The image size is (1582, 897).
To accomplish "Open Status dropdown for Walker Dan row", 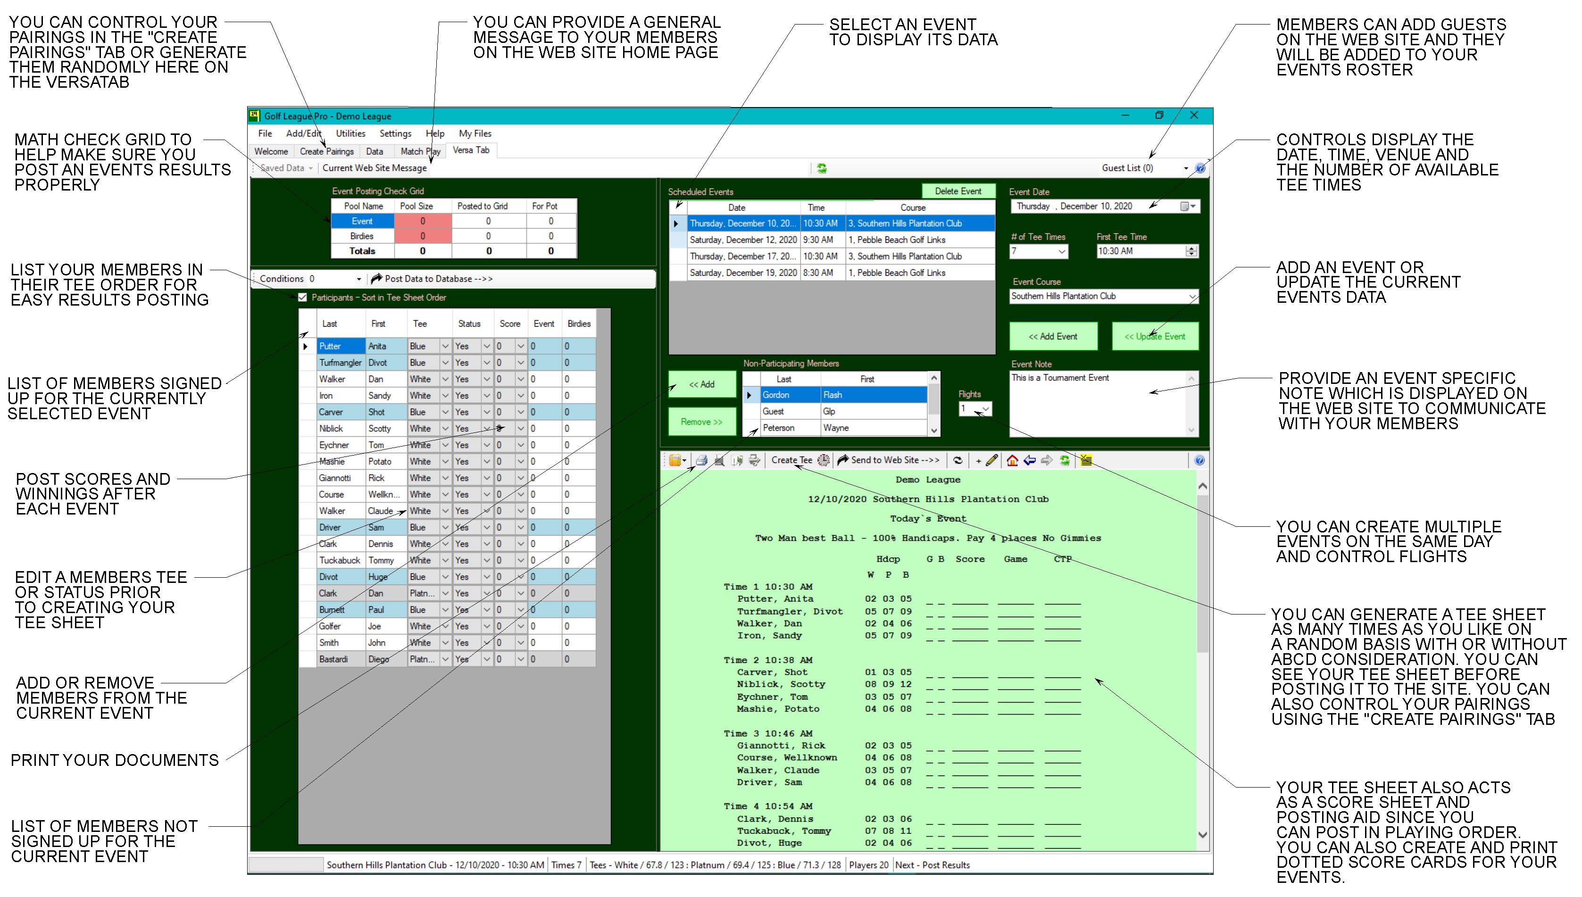I will [487, 380].
